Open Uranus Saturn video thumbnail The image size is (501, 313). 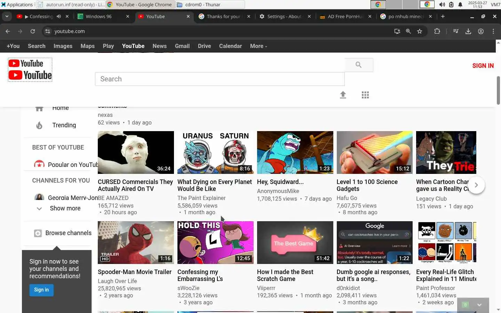coord(215,153)
